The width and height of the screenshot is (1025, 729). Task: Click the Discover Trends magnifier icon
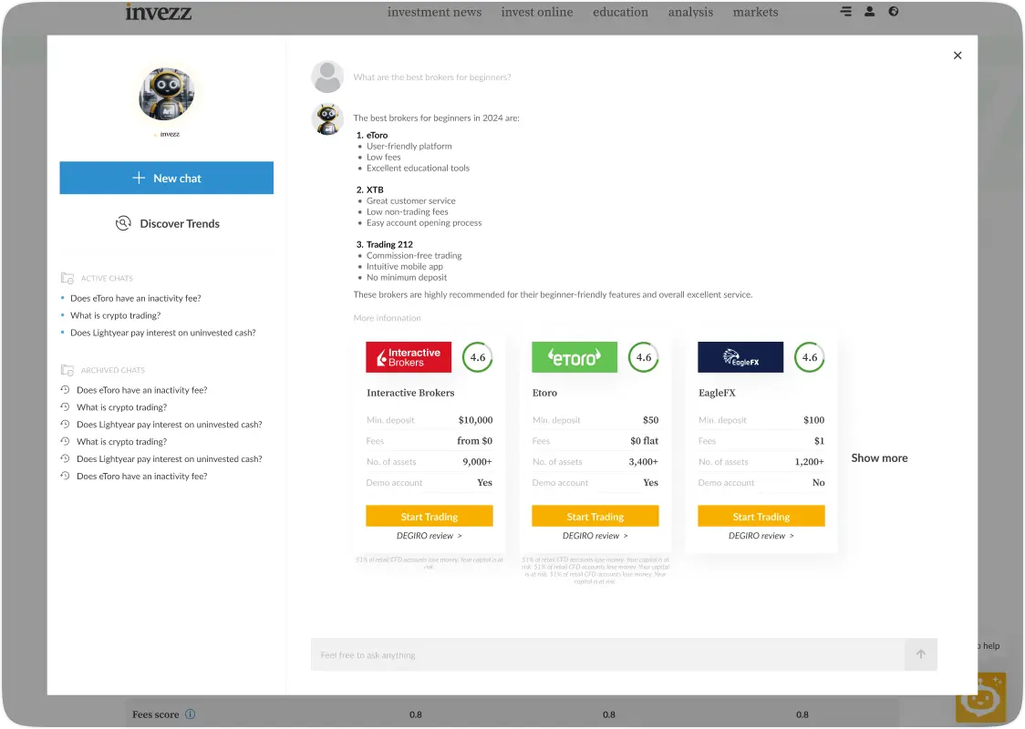tap(123, 223)
